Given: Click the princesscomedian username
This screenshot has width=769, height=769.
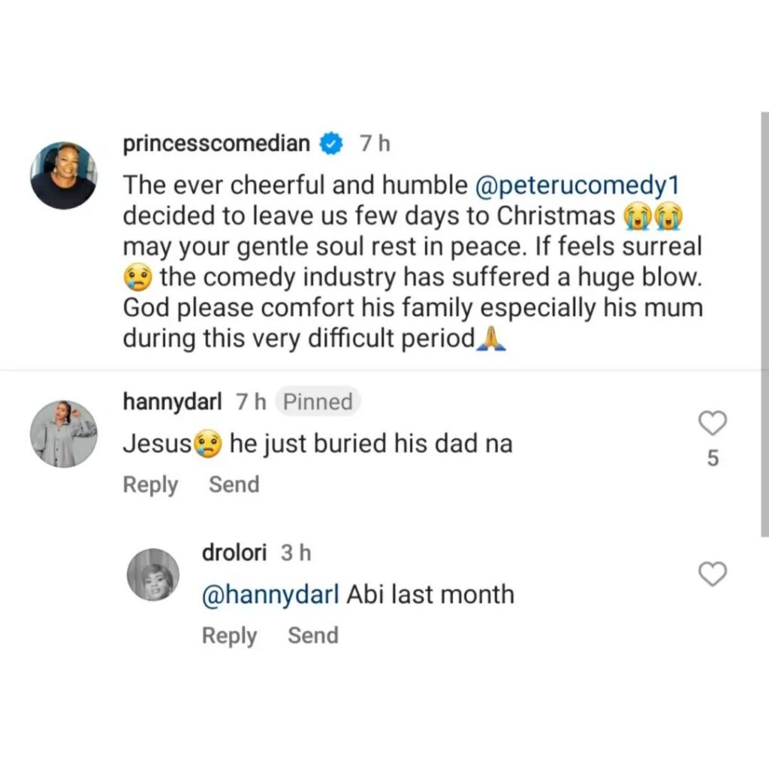Looking at the screenshot, I should [x=216, y=143].
